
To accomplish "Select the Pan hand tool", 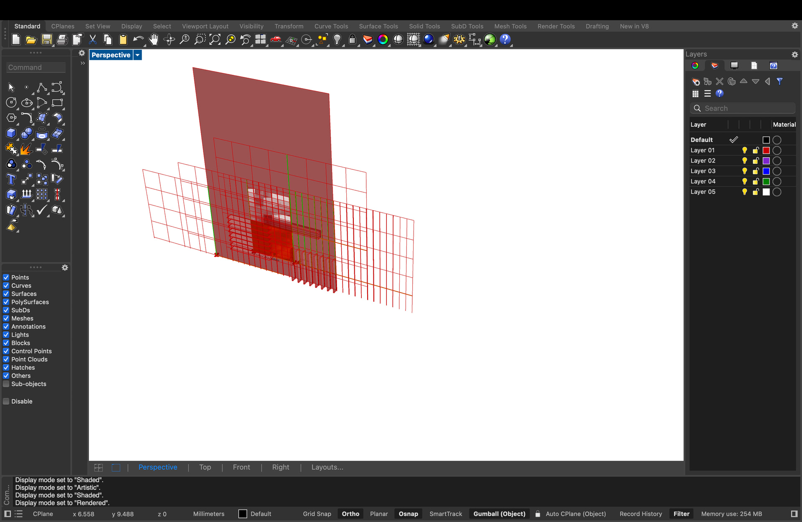I will (x=154, y=40).
